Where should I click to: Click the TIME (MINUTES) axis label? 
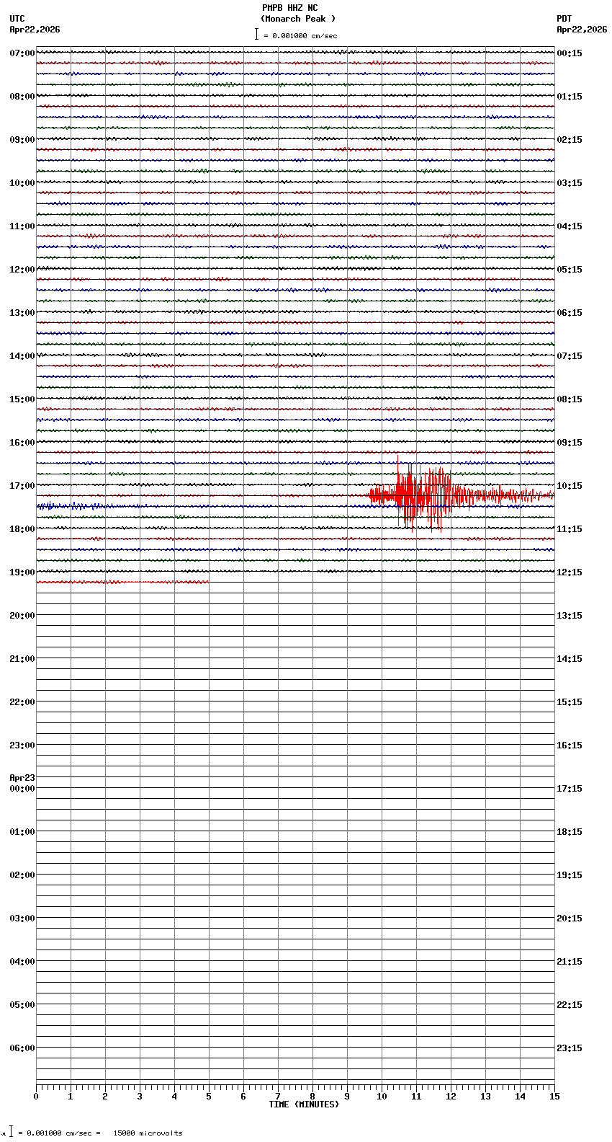[x=304, y=1105]
